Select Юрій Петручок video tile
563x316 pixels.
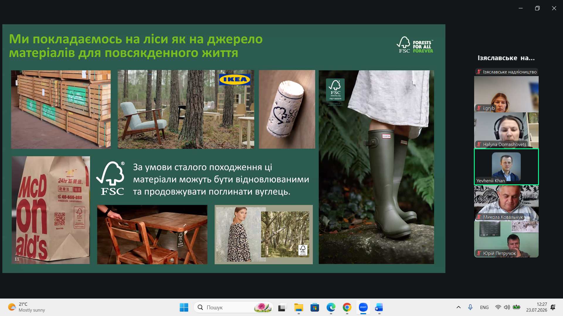tap(506, 239)
